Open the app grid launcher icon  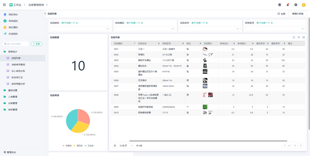point(4,5)
